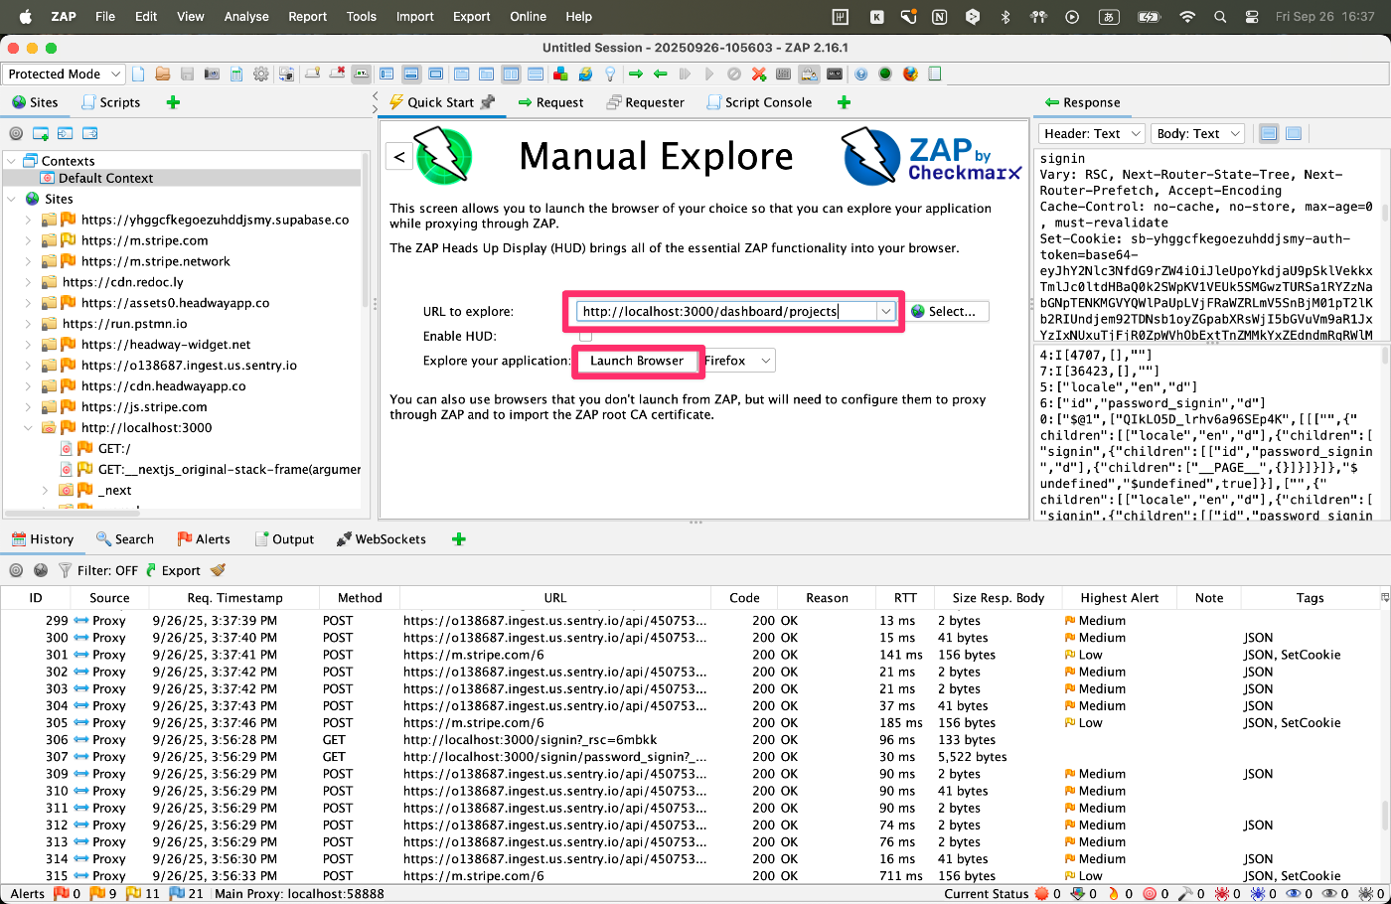Click the green plus beside WebSockets tab
The image size is (1391, 904).
(458, 539)
